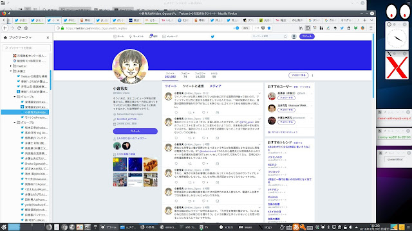Screen dimensions: 412x231
Task: Collapse the グループA bookmark folder
Action: (x=15, y=97)
